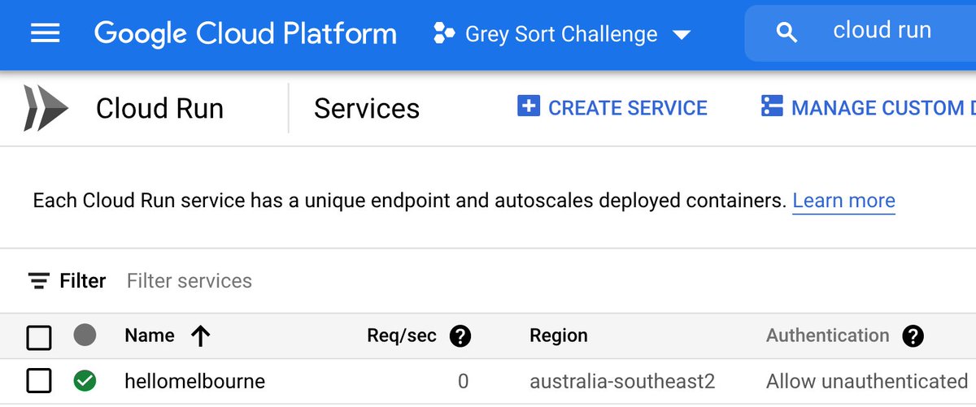Open the hamburger navigation menu
The image size is (976, 407).
(45, 33)
